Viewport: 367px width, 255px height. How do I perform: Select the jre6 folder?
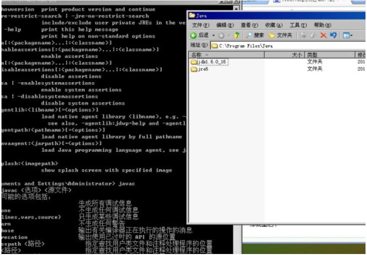click(x=203, y=69)
